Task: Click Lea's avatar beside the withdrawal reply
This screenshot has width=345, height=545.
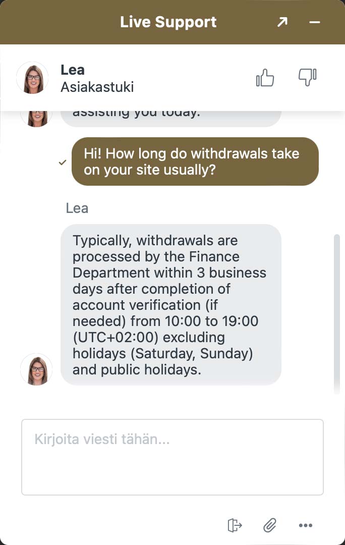Action: [36, 369]
